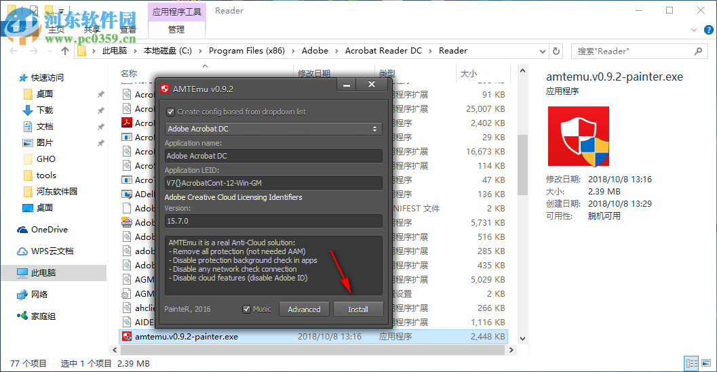The width and height of the screenshot is (717, 372).
Task: Open the Adobe Acrobat DC product dropdown
Action: point(273,129)
